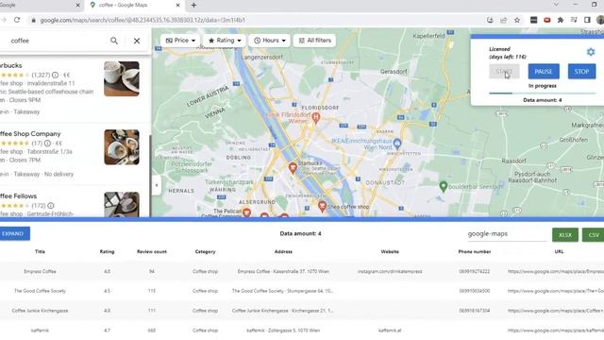Open the Hours filter dropdown

click(269, 40)
